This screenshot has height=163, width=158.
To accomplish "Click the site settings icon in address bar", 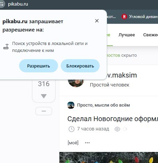I will point(2,4).
